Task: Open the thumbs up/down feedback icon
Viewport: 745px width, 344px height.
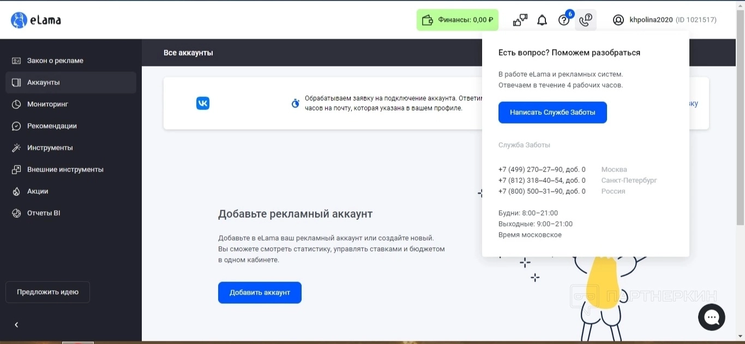Action: click(520, 20)
